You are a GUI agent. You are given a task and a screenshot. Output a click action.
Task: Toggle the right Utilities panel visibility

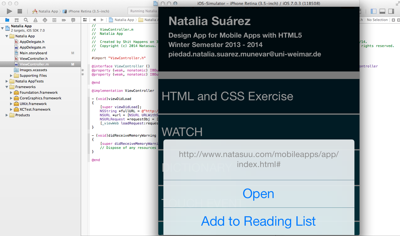click(x=391, y=11)
